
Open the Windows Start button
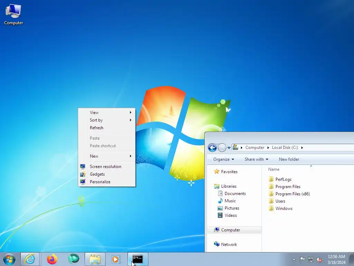[x=9, y=259]
